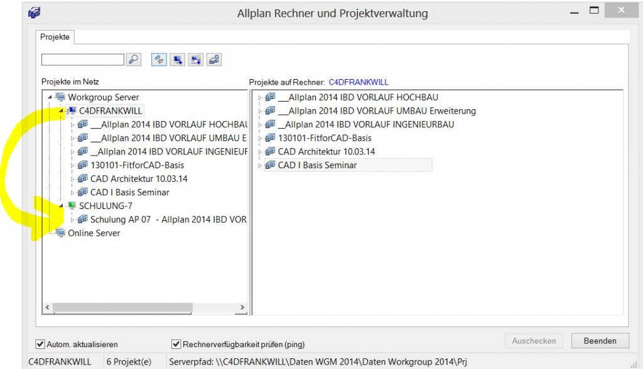The height and width of the screenshot is (369, 643).
Task: Click the SCHULUNG-7 computer icon
Action: click(x=72, y=206)
